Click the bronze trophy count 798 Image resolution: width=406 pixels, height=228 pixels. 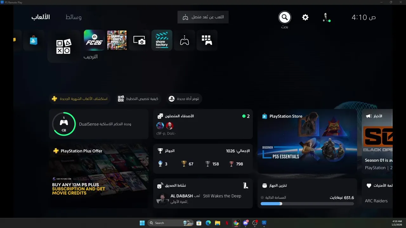coord(236,164)
